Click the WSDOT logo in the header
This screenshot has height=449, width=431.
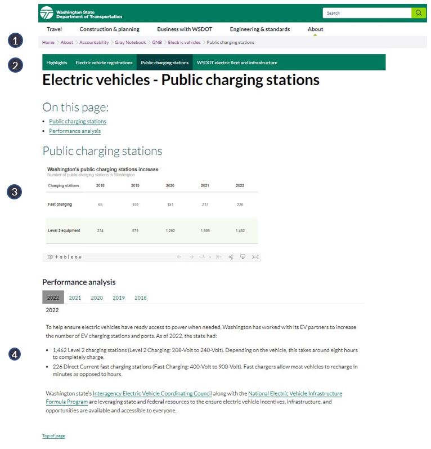point(80,12)
